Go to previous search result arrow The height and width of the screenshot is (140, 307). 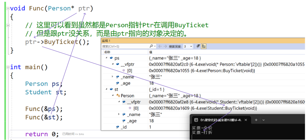(x=160, y=46)
